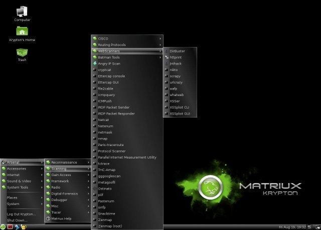Launch nmap scanner

[x=127, y=138]
